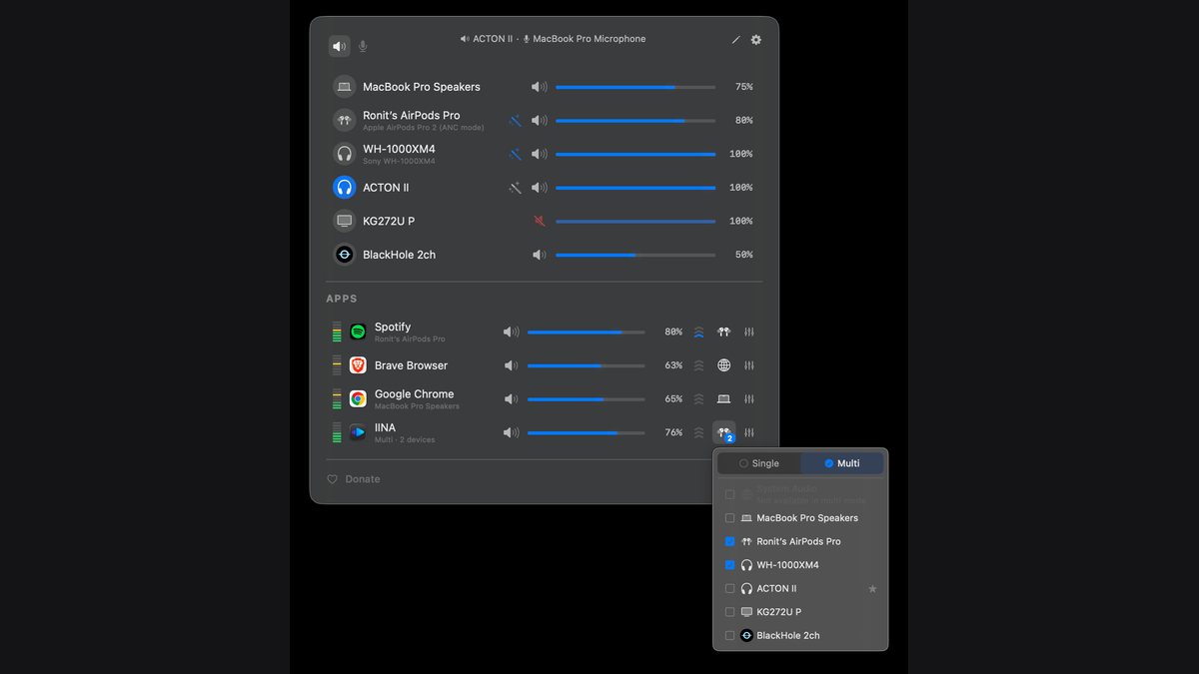The height and width of the screenshot is (674, 1199).
Task: Mute MacBook Pro Speakers with speaker icon
Action: pyautogui.click(x=540, y=87)
